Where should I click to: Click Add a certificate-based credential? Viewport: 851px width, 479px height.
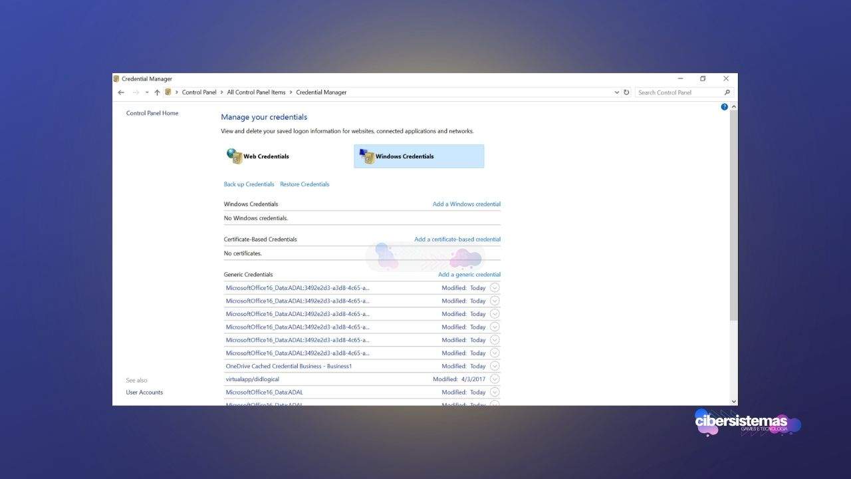click(457, 239)
